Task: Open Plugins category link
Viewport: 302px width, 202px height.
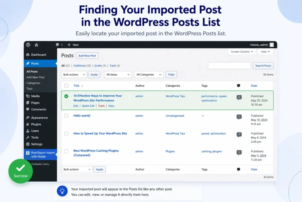Action: coord(170,151)
